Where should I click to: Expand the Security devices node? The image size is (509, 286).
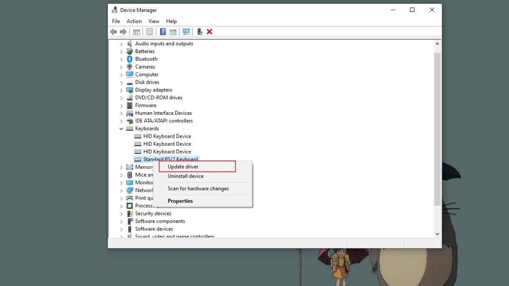pyautogui.click(x=121, y=214)
